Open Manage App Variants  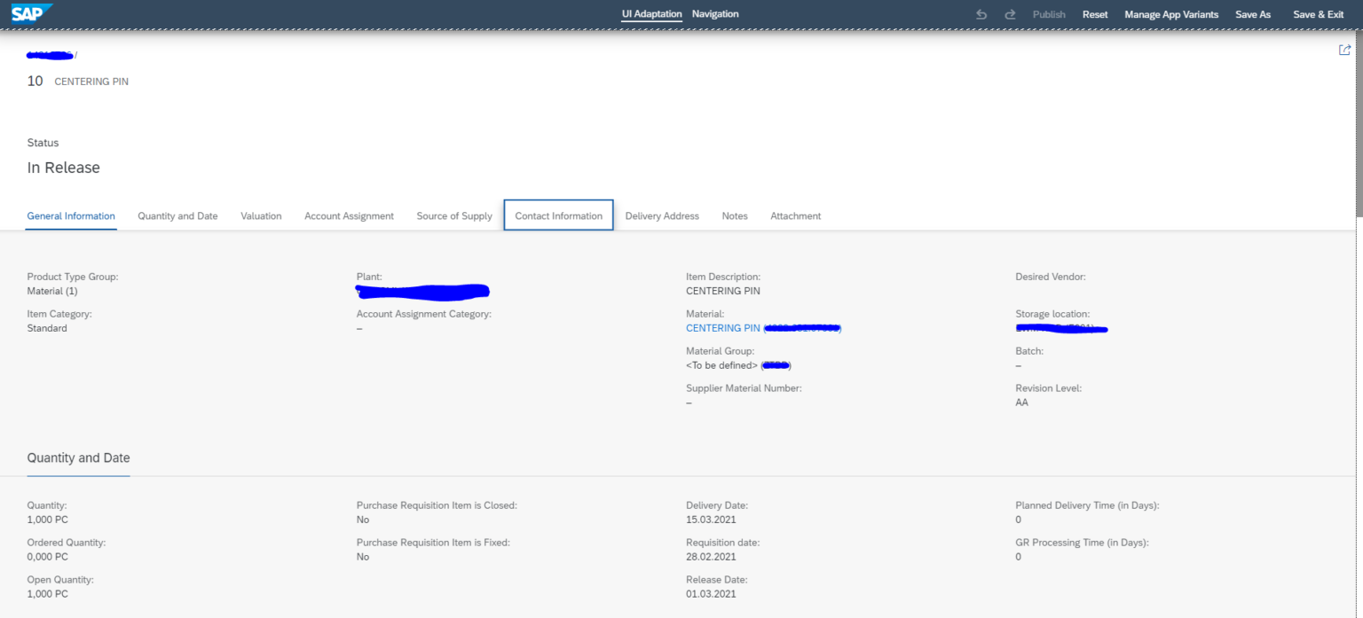pyautogui.click(x=1171, y=13)
